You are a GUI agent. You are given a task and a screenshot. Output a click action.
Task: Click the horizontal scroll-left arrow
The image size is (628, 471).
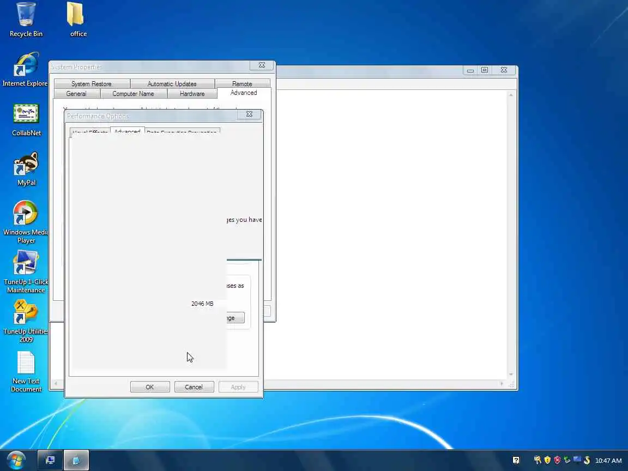point(56,383)
